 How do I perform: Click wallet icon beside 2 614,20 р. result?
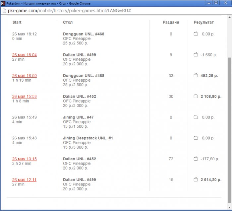click(196, 179)
